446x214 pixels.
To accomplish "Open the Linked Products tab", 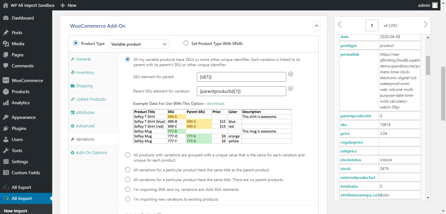I will click(x=93, y=99).
